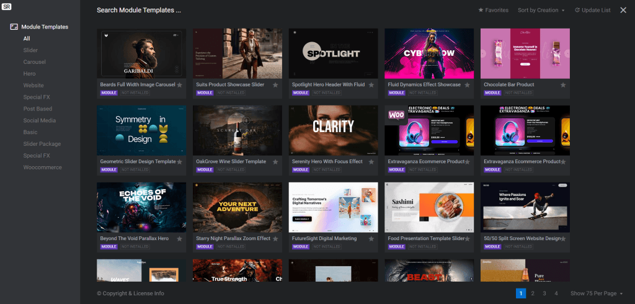The image size is (635, 304).
Task: Open the Suits Product Showcase thumbnail
Action: [238, 53]
